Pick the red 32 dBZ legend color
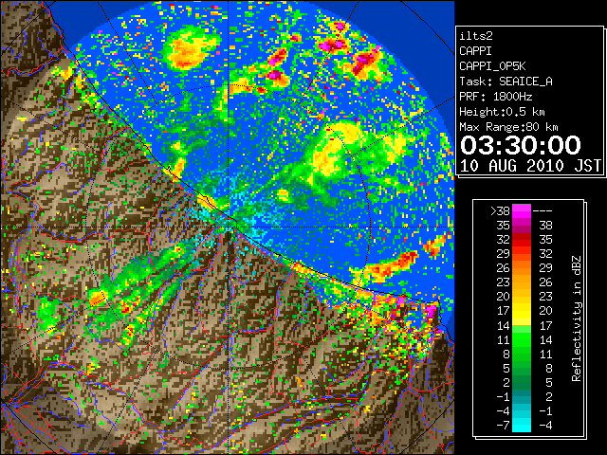Image resolution: width=607 pixels, height=455 pixels. 522,240
